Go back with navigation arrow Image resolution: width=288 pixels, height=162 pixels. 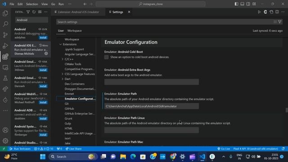[85, 4]
